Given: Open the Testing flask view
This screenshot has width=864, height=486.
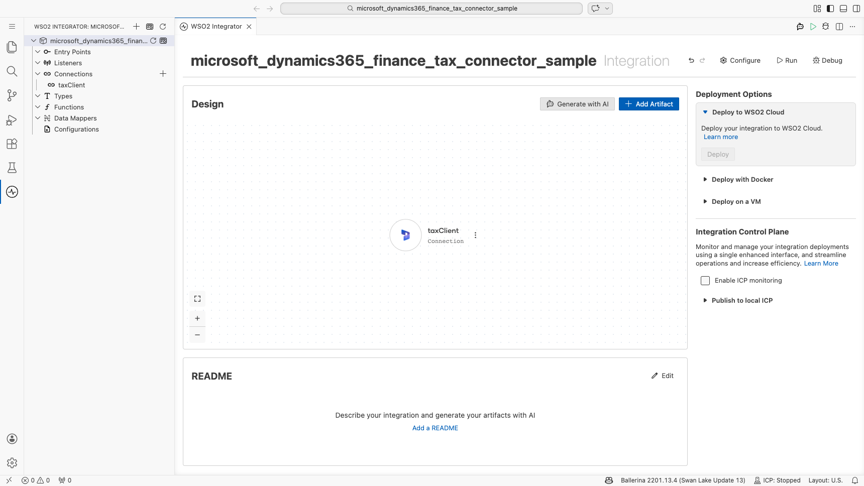Looking at the screenshot, I should [x=12, y=168].
